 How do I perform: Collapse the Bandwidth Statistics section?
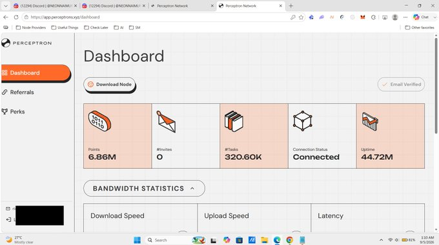coord(144,188)
